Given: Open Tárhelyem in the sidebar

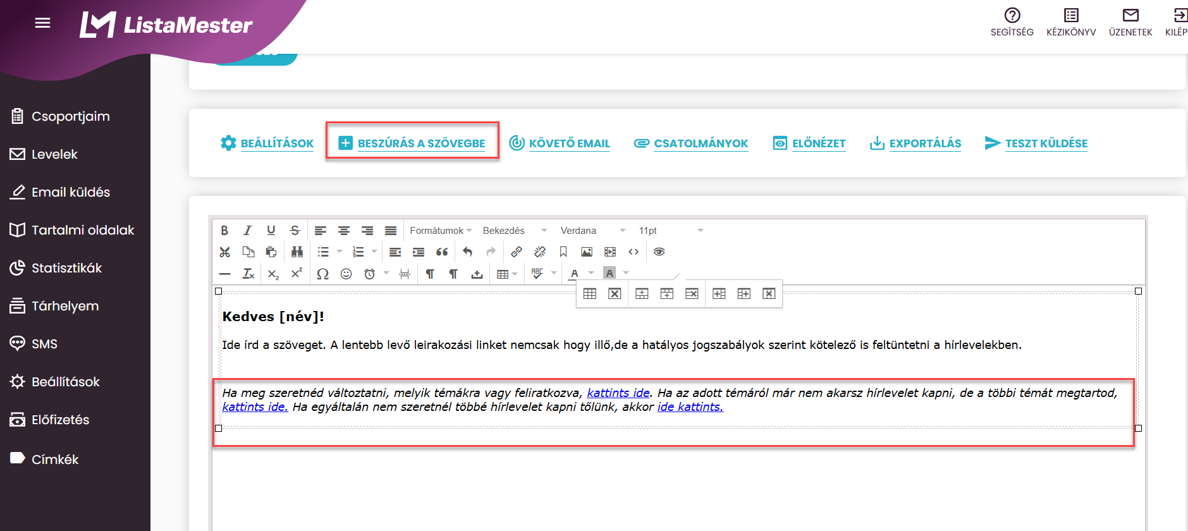Looking at the screenshot, I should coord(54,306).
